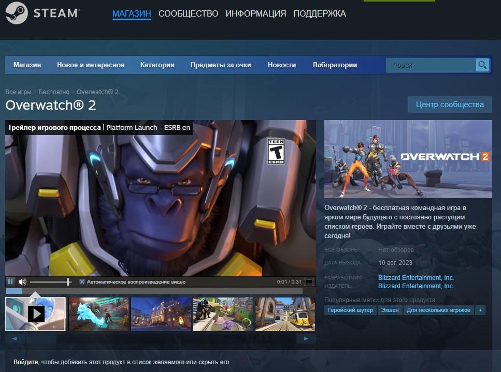The height and width of the screenshot is (372, 501).
Task: Open Новое и интересное menu
Action: [91, 65]
